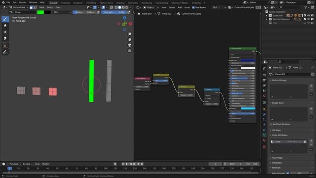316x178 pixels.
Task: Open the Window menu
Action: click(x=33, y=2)
